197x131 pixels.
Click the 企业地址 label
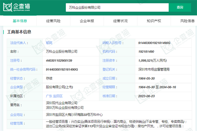pyautogui.click(x=16, y=115)
